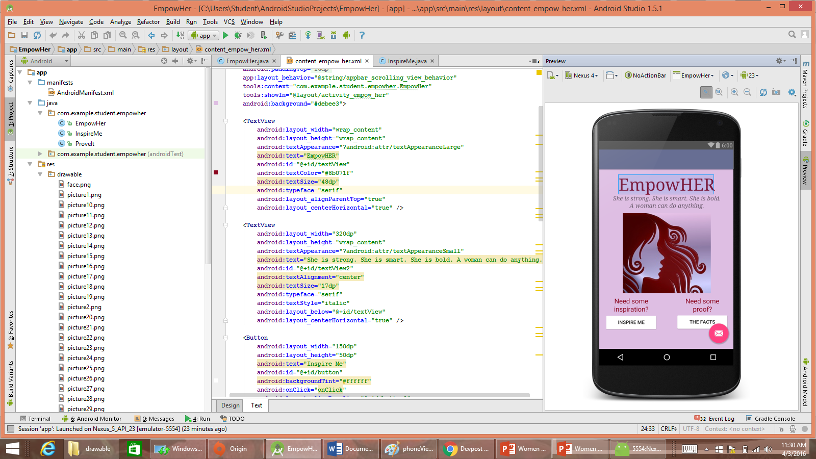Click the Debug app bug icon
The height and width of the screenshot is (459, 816).
(x=238, y=35)
